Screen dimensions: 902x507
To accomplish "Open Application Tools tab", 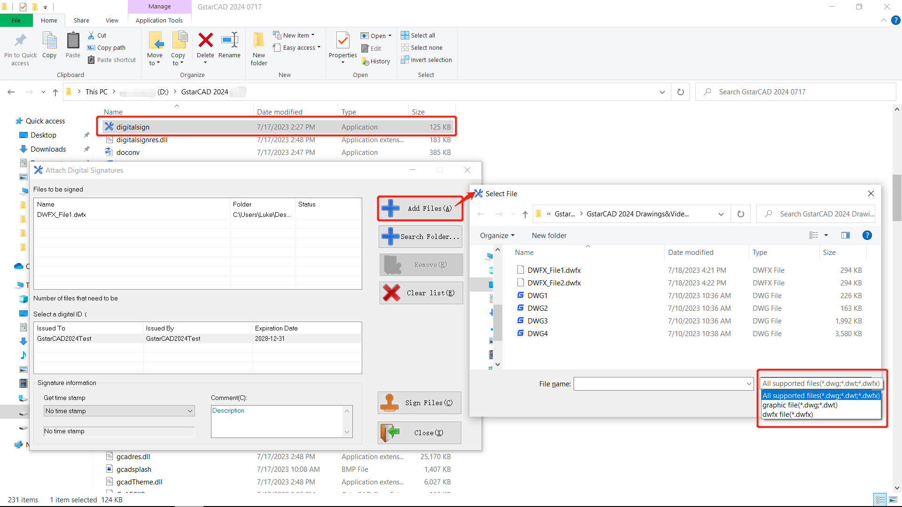I will [x=159, y=20].
